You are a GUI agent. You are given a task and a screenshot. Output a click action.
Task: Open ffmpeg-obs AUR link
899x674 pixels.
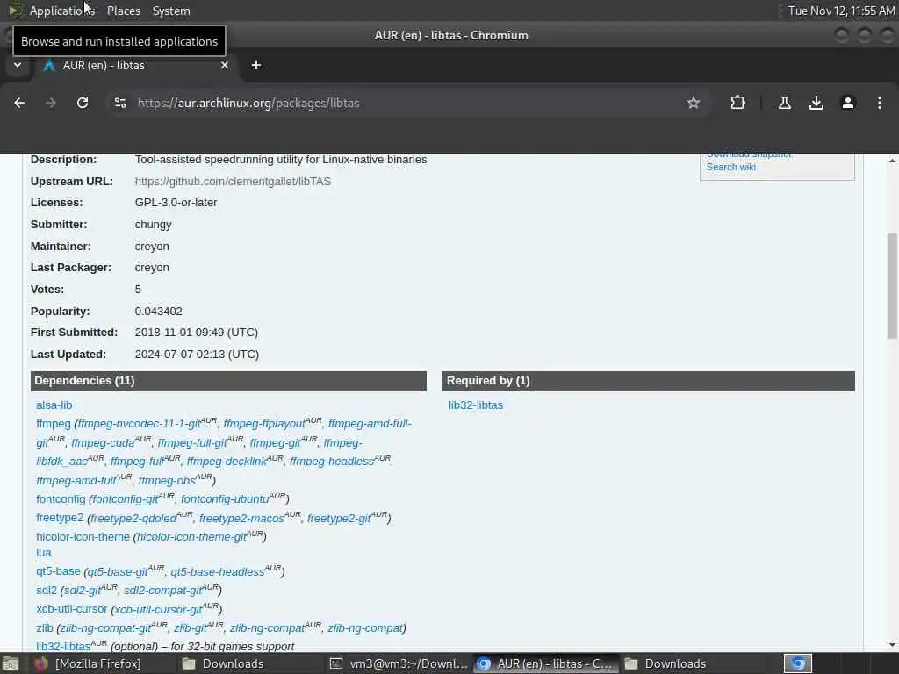pyautogui.click(x=167, y=480)
